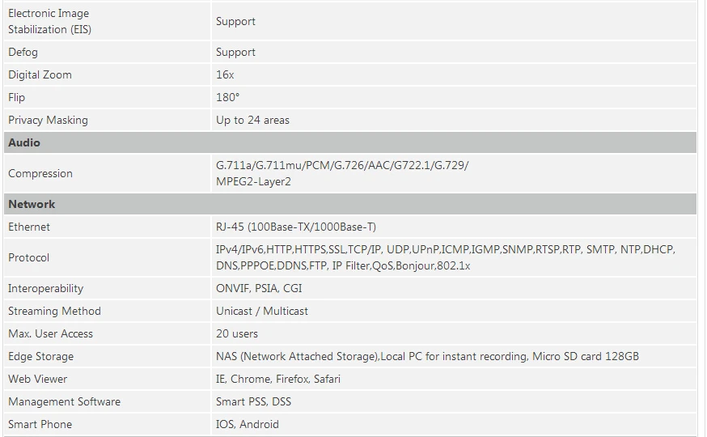Select the Flip 180° value
The image size is (707, 437).
click(227, 97)
